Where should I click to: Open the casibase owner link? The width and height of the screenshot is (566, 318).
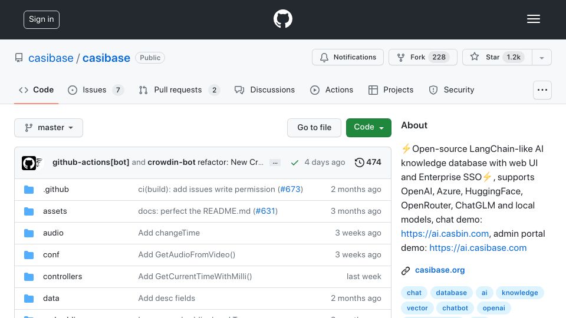click(x=51, y=58)
